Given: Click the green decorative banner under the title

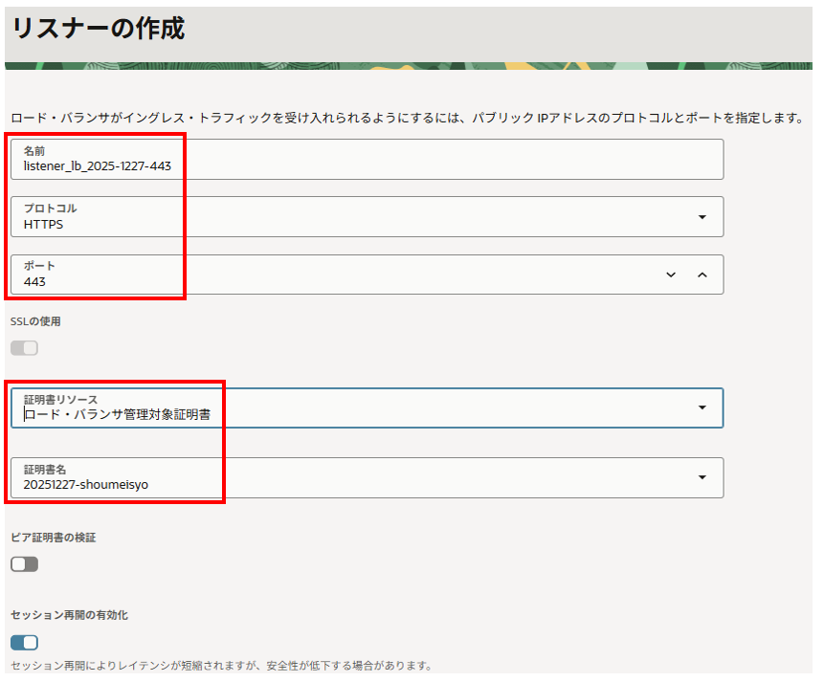Looking at the screenshot, I should (410, 66).
